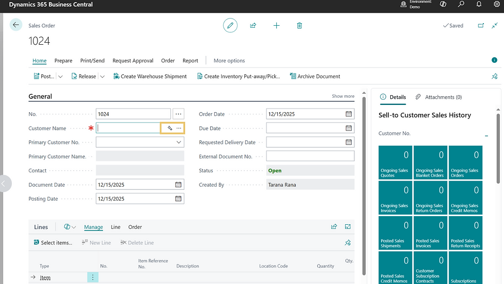
Task: Collapse the page with the shrink arrows icon
Action: (495, 25)
